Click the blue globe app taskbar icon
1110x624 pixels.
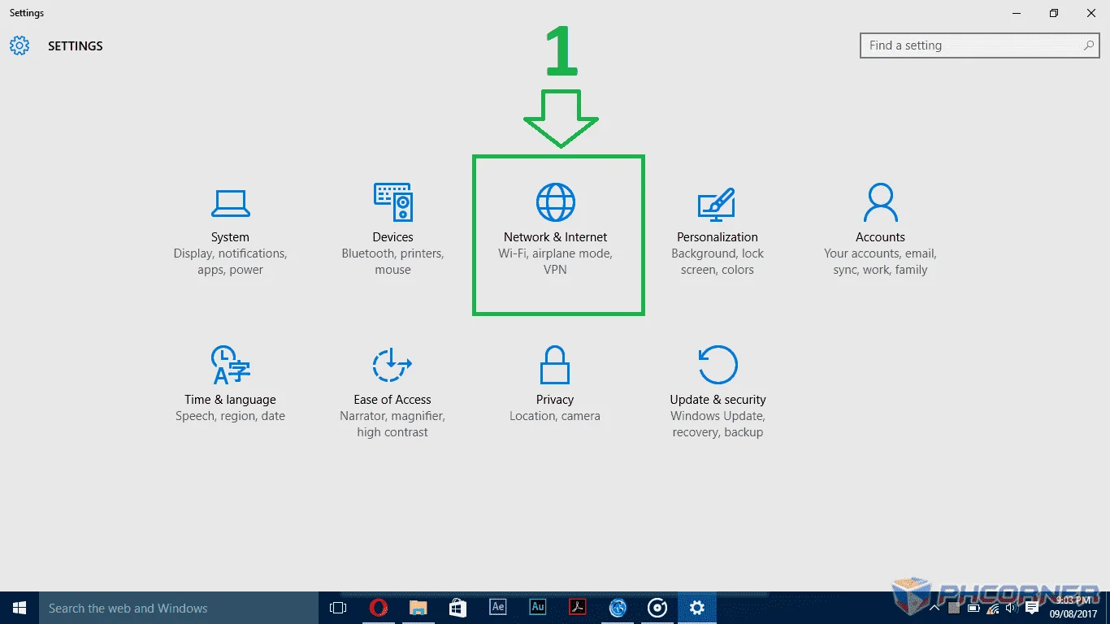pyautogui.click(x=618, y=608)
